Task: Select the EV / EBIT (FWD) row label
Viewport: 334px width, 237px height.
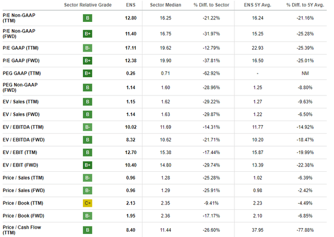Action: coord(20,165)
